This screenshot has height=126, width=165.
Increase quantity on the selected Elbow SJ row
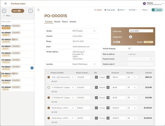108,98
